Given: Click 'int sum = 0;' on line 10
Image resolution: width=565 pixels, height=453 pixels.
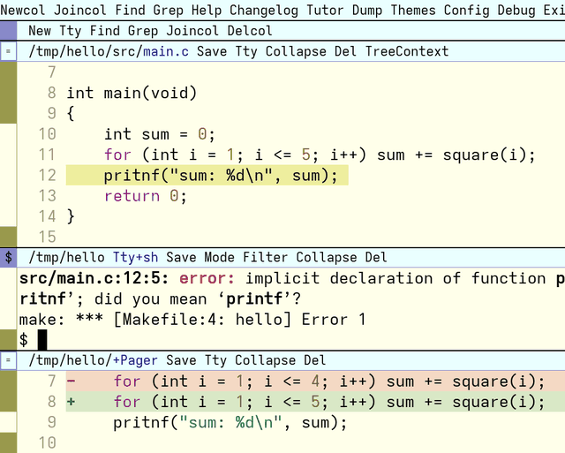Looking at the screenshot, I should 160,134.
